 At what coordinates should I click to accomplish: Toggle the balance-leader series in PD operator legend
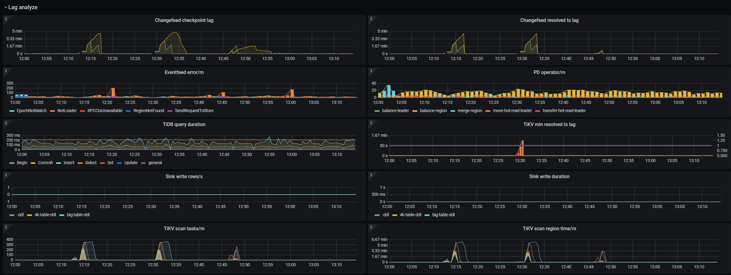(x=396, y=111)
